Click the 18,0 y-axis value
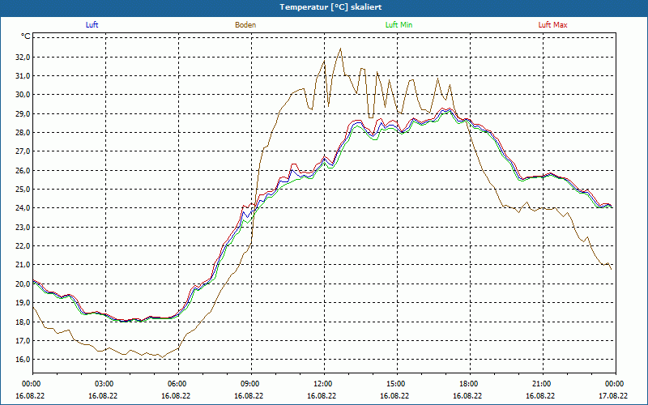This screenshot has width=648, height=405. point(23,322)
